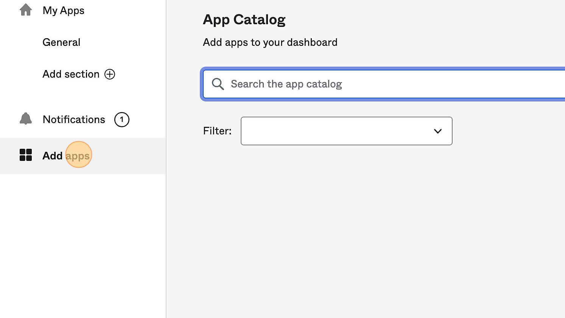565x318 pixels.
Task: Click the Add section link text
Action: point(71,74)
